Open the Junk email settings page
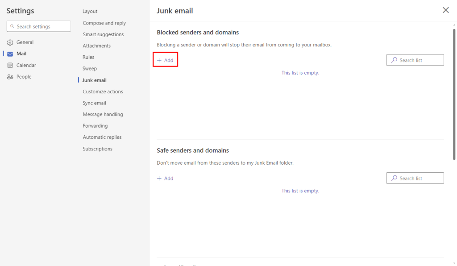457x266 pixels. coord(94,80)
